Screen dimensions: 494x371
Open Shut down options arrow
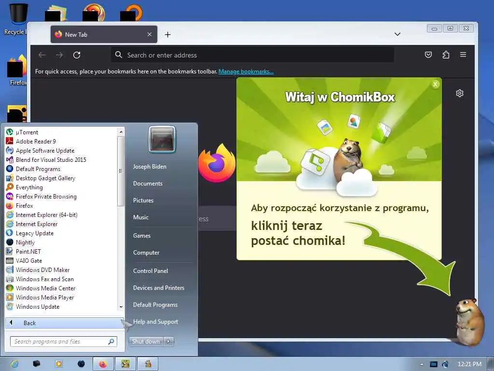point(168,342)
